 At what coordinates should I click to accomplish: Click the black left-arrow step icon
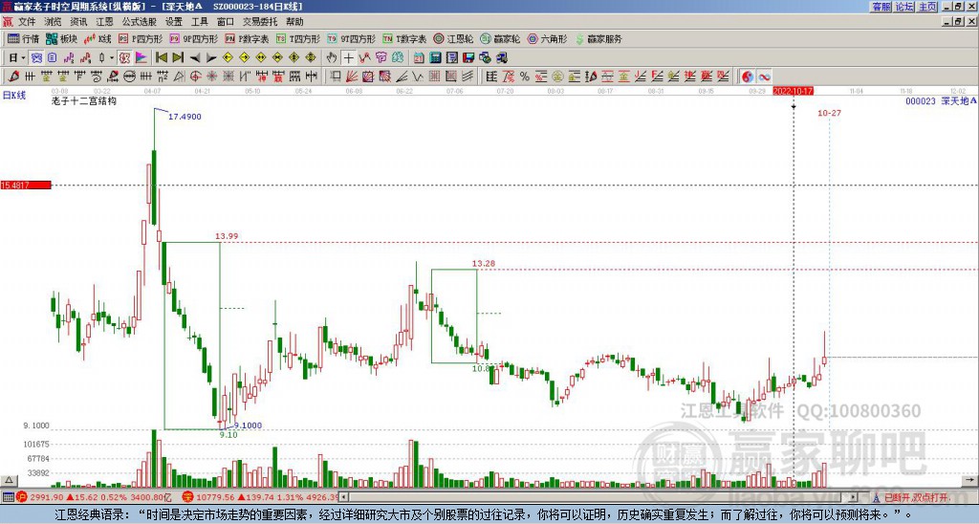pyautogui.click(x=194, y=58)
